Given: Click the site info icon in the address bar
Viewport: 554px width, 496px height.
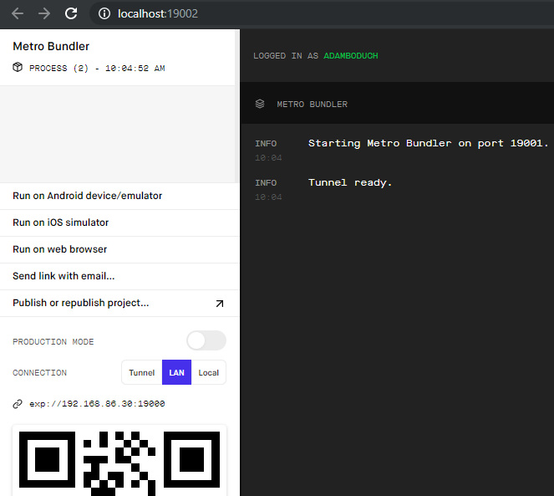Looking at the screenshot, I should pos(104,14).
